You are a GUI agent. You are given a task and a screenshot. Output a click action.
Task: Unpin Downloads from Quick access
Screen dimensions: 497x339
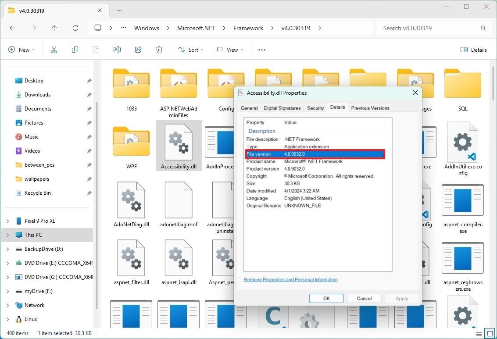pos(89,94)
